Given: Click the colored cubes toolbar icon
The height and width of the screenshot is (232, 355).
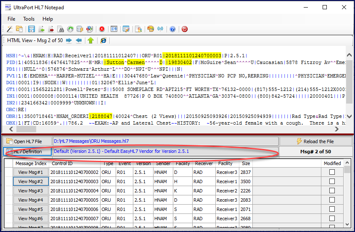Looking at the screenshot, I should tap(90, 29).
